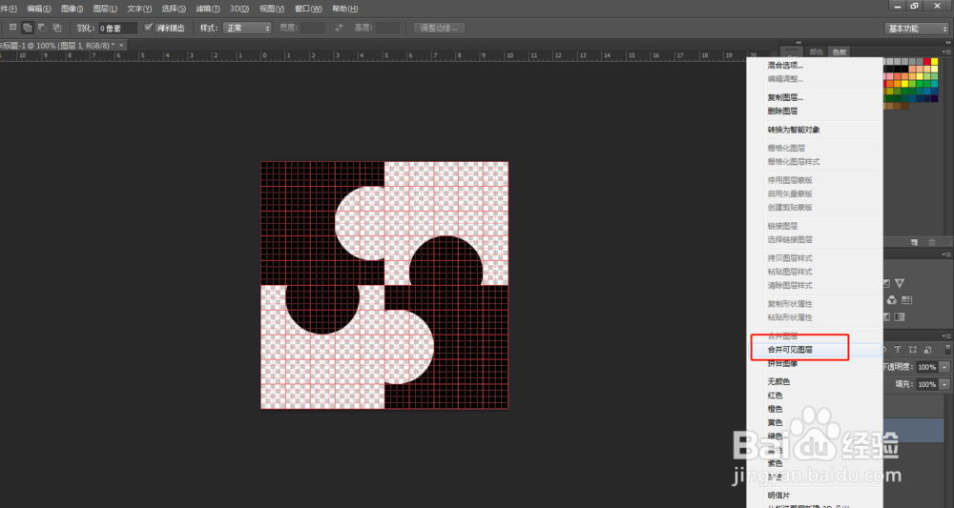Click the trash icon in Swatches panel
The height and width of the screenshot is (508, 954).
[931, 242]
